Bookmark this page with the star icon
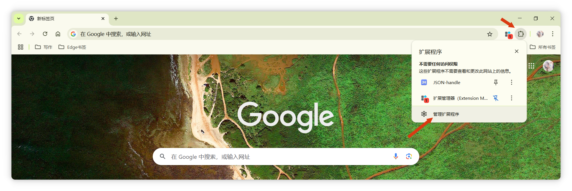The height and width of the screenshot is (191, 572). coord(490,34)
